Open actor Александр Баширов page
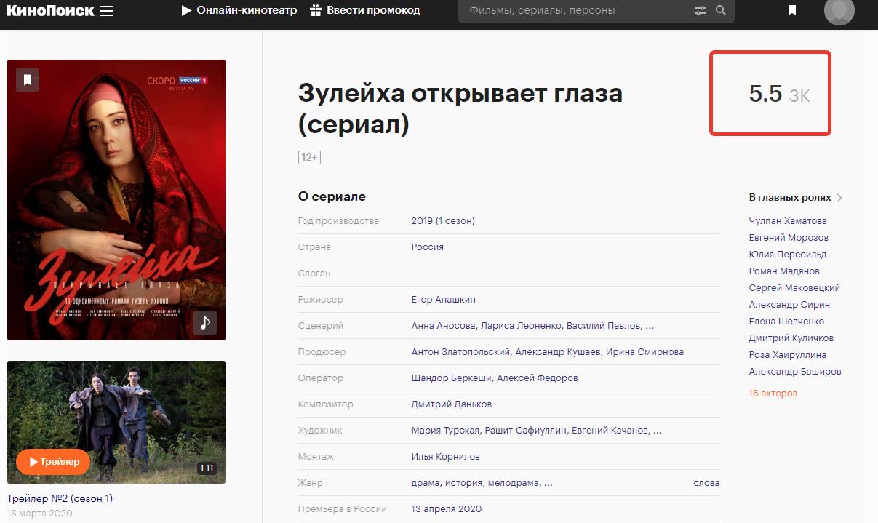 click(x=795, y=371)
